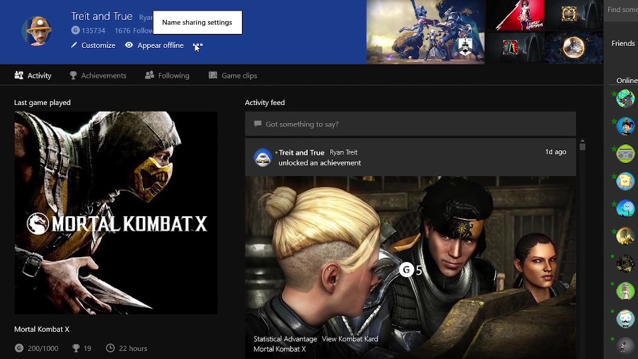The width and height of the screenshot is (638, 359).
Task: Click the Find someone search field
Action: tap(621, 9)
